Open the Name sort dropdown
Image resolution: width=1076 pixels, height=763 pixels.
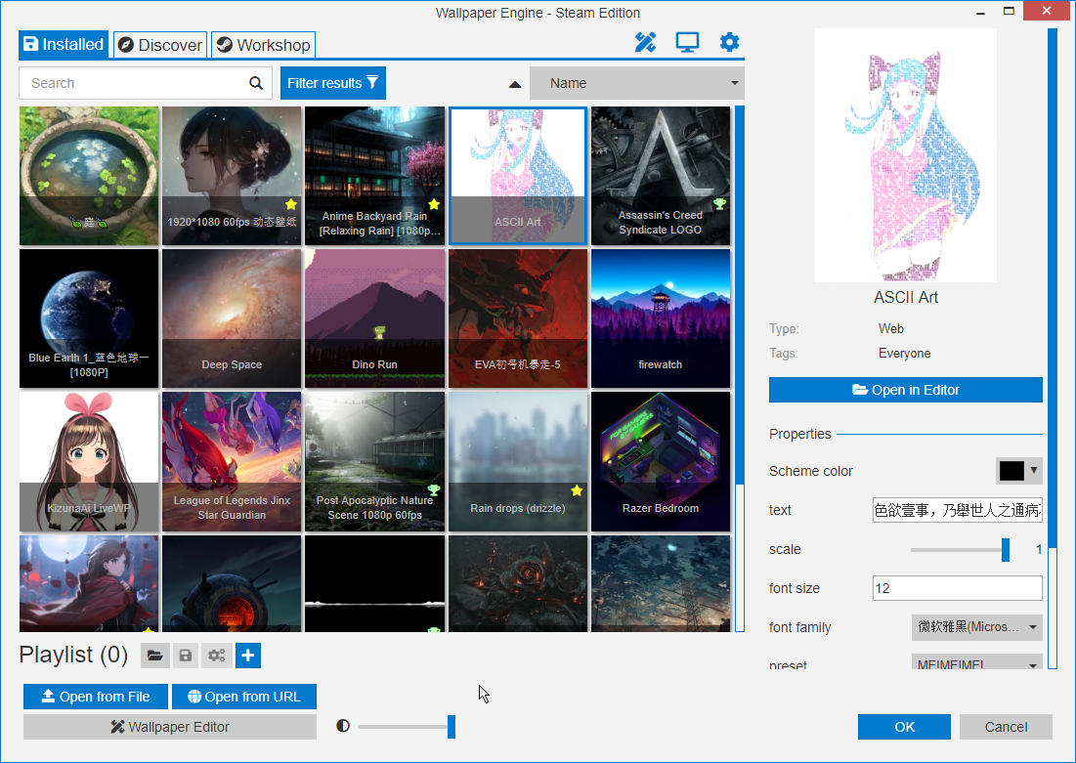[x=637, y=83]
